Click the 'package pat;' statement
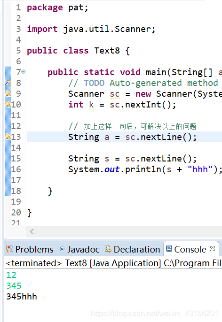The image size is (222, 322). (57, 8)
